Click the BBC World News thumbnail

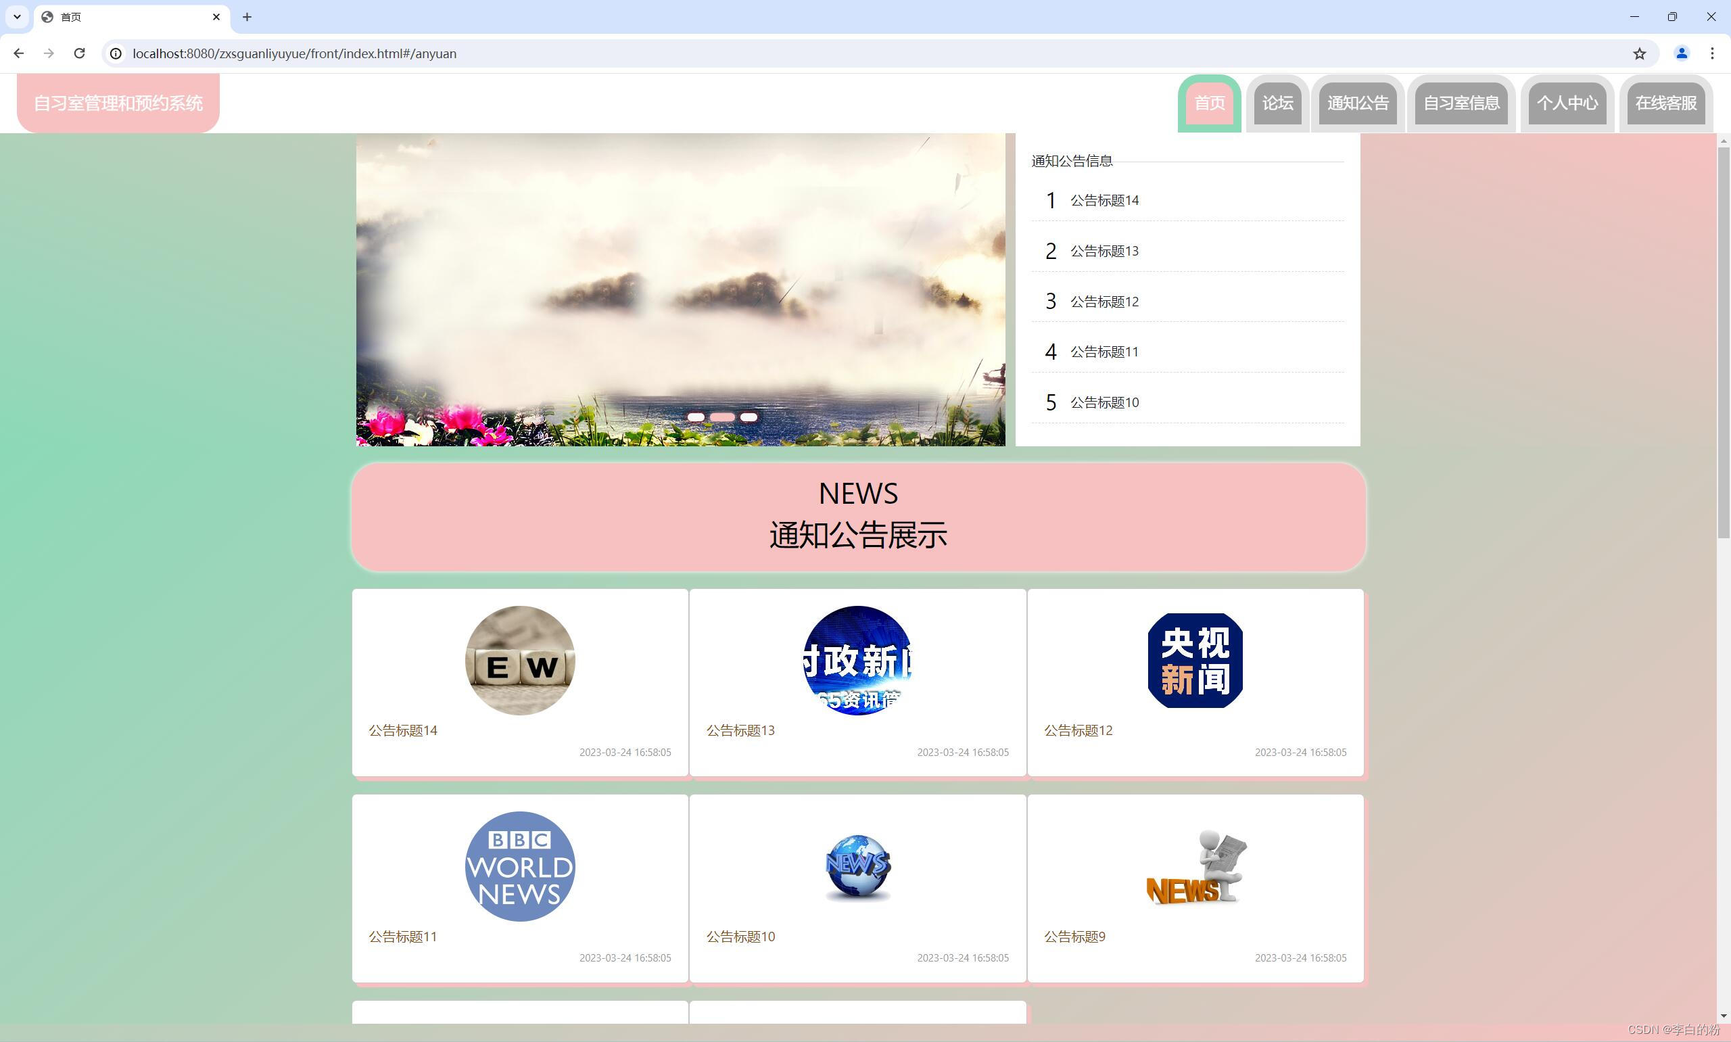[519, 866]
